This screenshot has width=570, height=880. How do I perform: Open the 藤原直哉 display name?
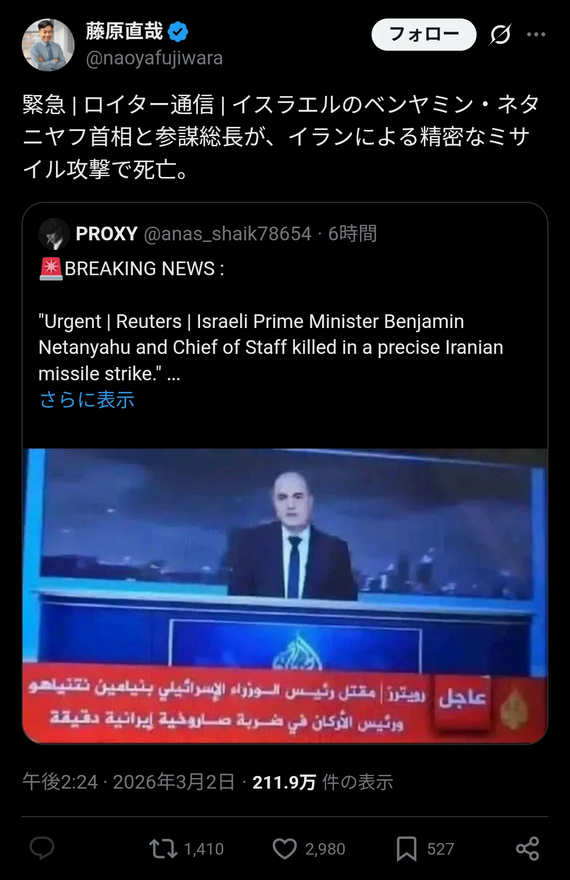[125, 32]
